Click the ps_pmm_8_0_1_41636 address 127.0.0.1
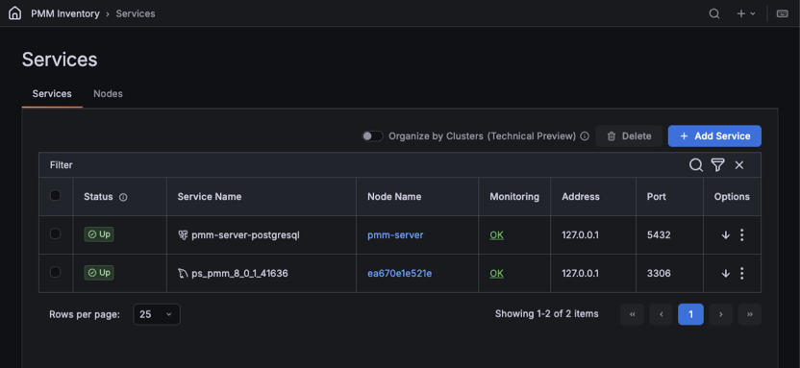Screen dimensions: 800x368 click(x=580, y=273)
